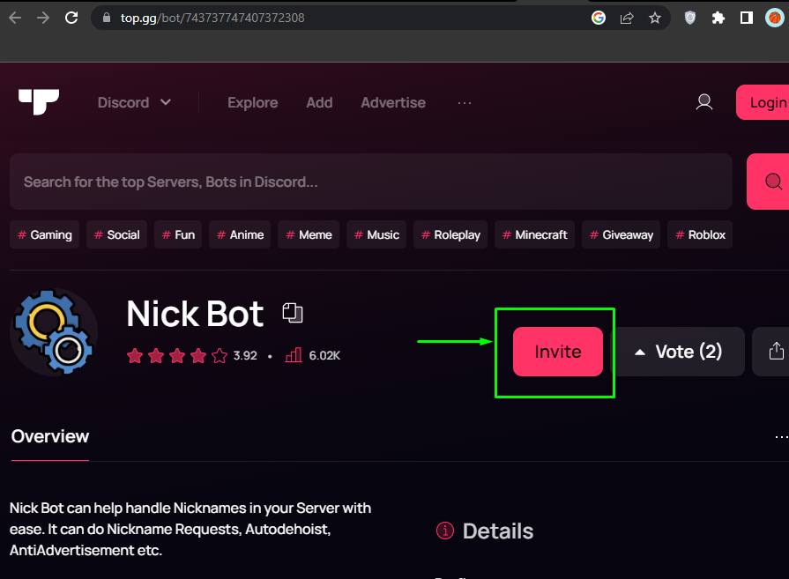Open more navigation options ellipsis
Screen dimensions: 789x579
(465, 103)
